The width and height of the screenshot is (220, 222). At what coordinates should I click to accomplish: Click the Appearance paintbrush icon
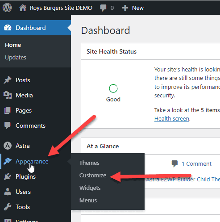point(8,161)
